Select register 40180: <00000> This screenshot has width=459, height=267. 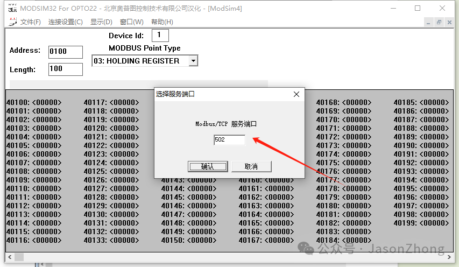(344, 206)
